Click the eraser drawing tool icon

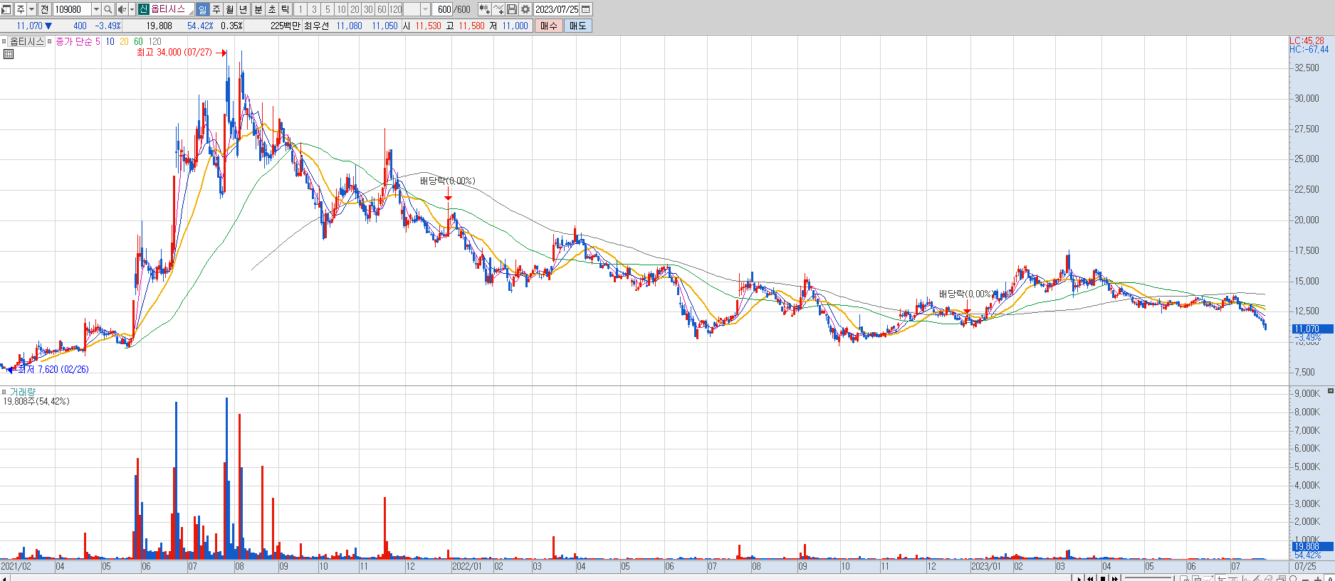click(x=1268, y=578)
